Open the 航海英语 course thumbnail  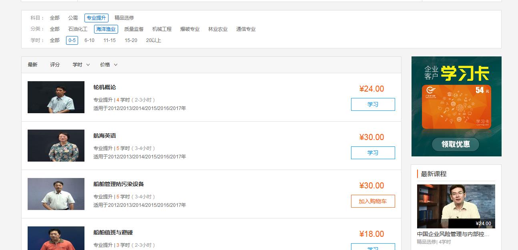[56, 146]
